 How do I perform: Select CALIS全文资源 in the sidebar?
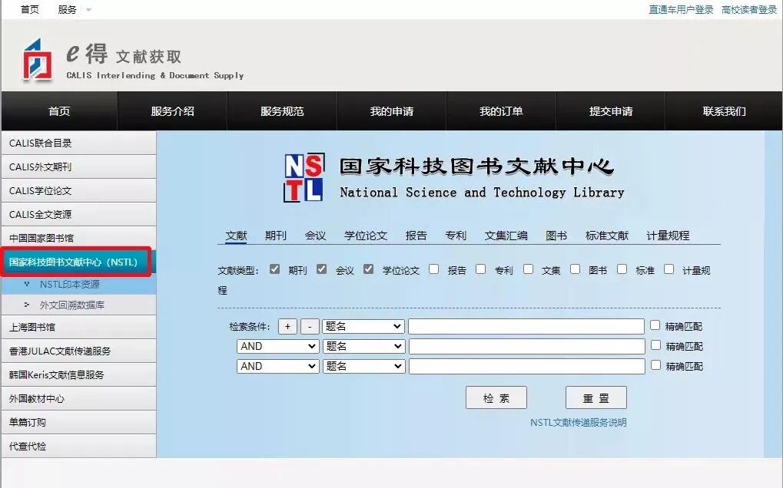pyautogui.click(x=79, y=214)
